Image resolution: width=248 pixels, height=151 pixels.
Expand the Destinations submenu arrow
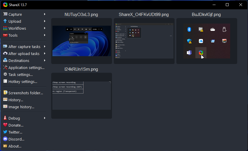click(x=45, y=61)
